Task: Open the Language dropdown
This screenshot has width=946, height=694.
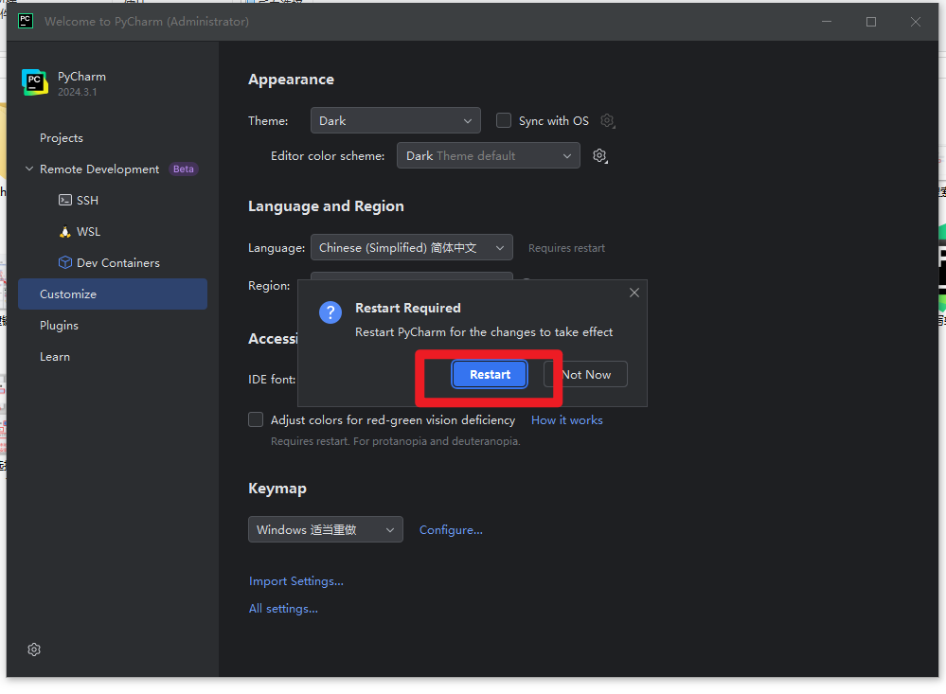Action: pyautogui.click(x=412, y=247)
